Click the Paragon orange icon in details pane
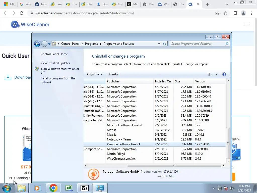 94,174
